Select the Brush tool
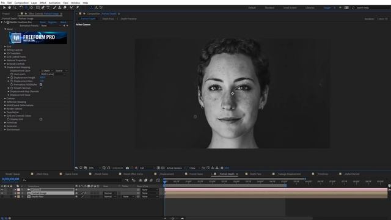Screen dimensions: 391x220 (x=54, y=8)
